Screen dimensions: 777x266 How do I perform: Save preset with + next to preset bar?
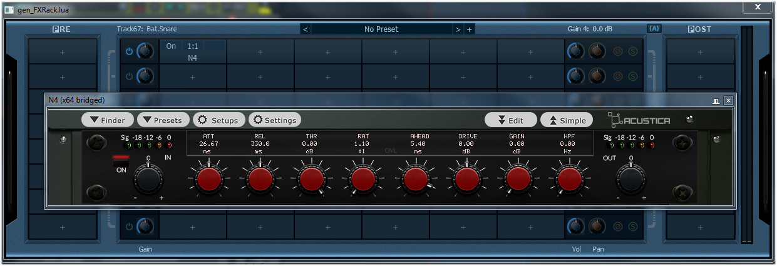point(469,29)
